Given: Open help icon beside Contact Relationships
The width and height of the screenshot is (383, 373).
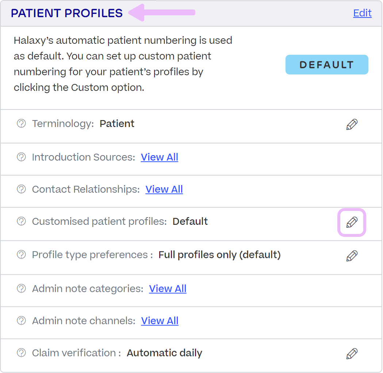Looking at the screenshot, I should 21,188.
